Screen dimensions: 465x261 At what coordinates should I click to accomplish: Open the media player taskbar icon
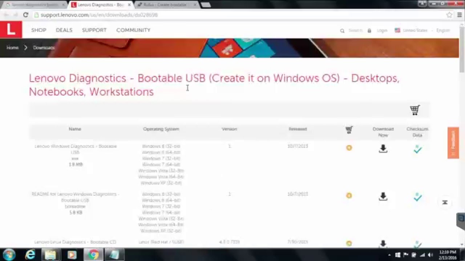click(x=72, y=255)
